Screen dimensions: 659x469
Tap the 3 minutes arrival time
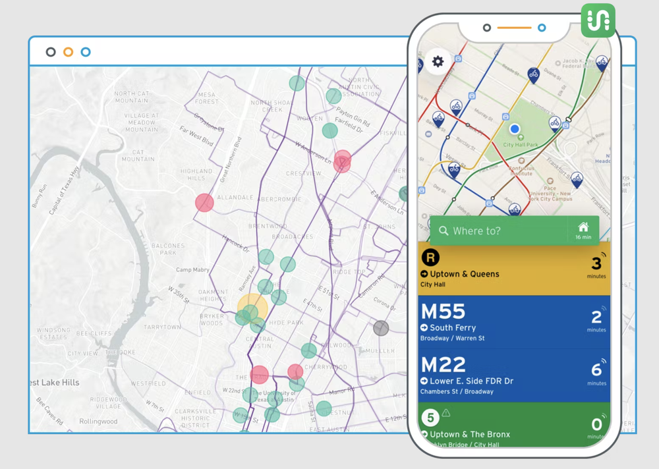[x=596, y=267]
